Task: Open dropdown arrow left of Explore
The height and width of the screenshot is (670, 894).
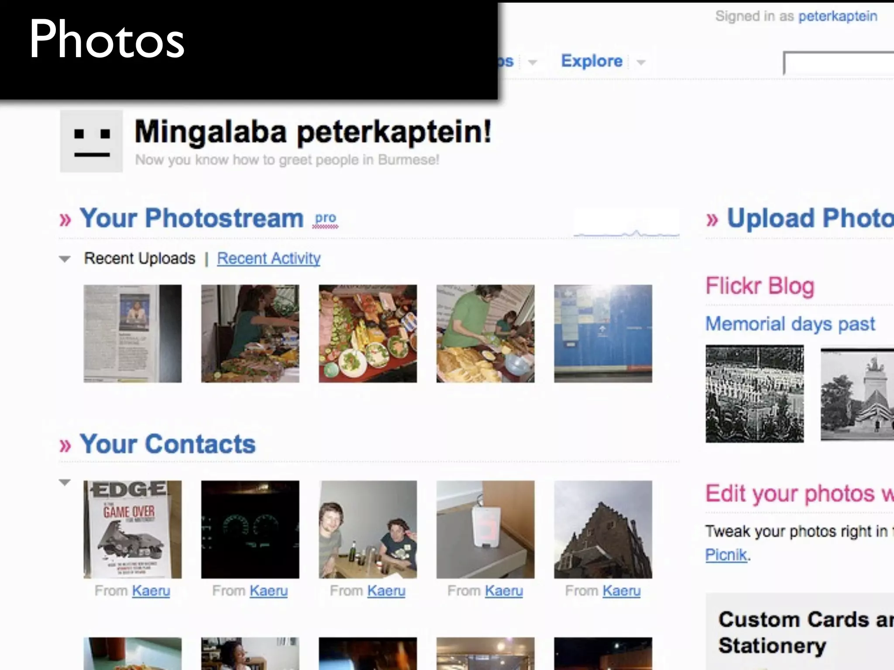Action: 532,62
